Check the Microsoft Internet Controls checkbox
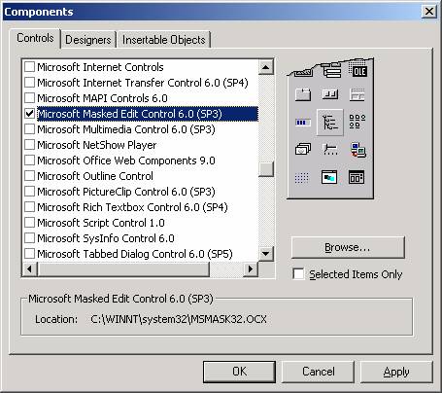This screenshot has height=393, width=442. click(x=29, y=67)
